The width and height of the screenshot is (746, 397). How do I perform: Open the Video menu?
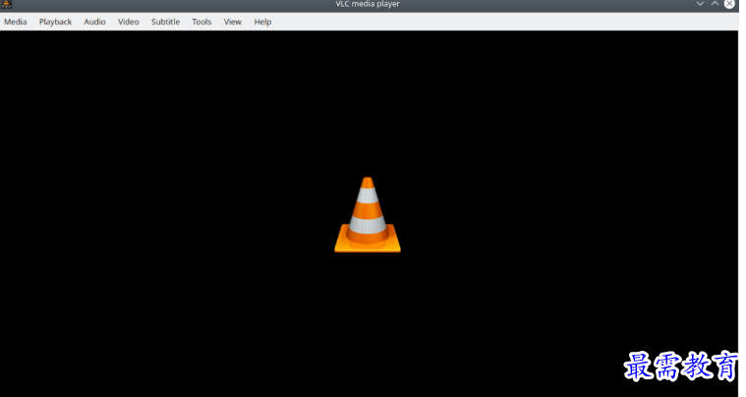(129, 22)
